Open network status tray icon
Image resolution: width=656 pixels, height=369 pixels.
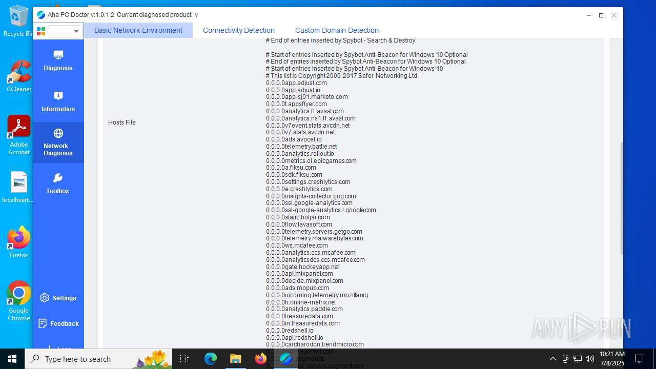pyautogui.click(x=578, y=359)
